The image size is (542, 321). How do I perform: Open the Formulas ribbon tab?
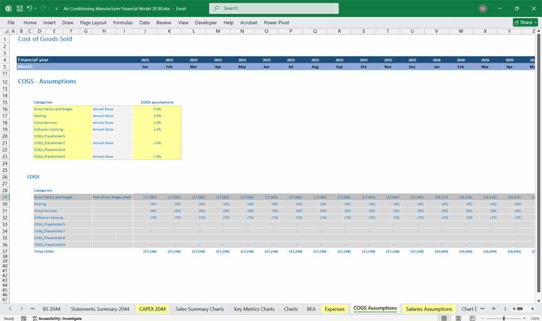tap(123, 22)
